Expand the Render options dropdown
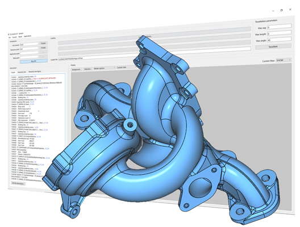300x227 pixels. (x=105, y=68)
